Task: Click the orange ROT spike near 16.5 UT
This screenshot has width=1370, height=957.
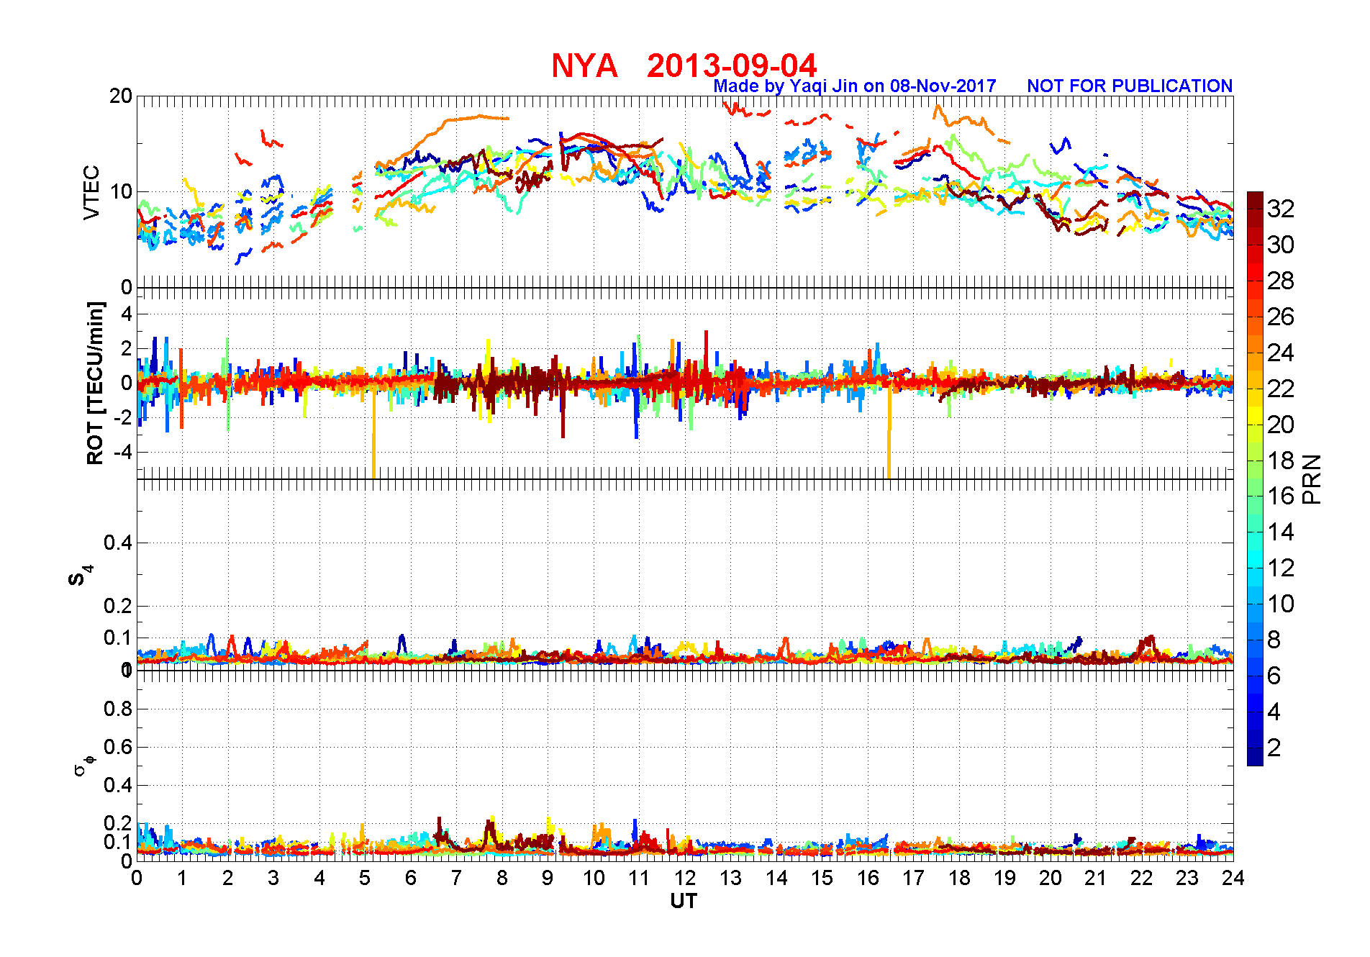Action: 889,432
